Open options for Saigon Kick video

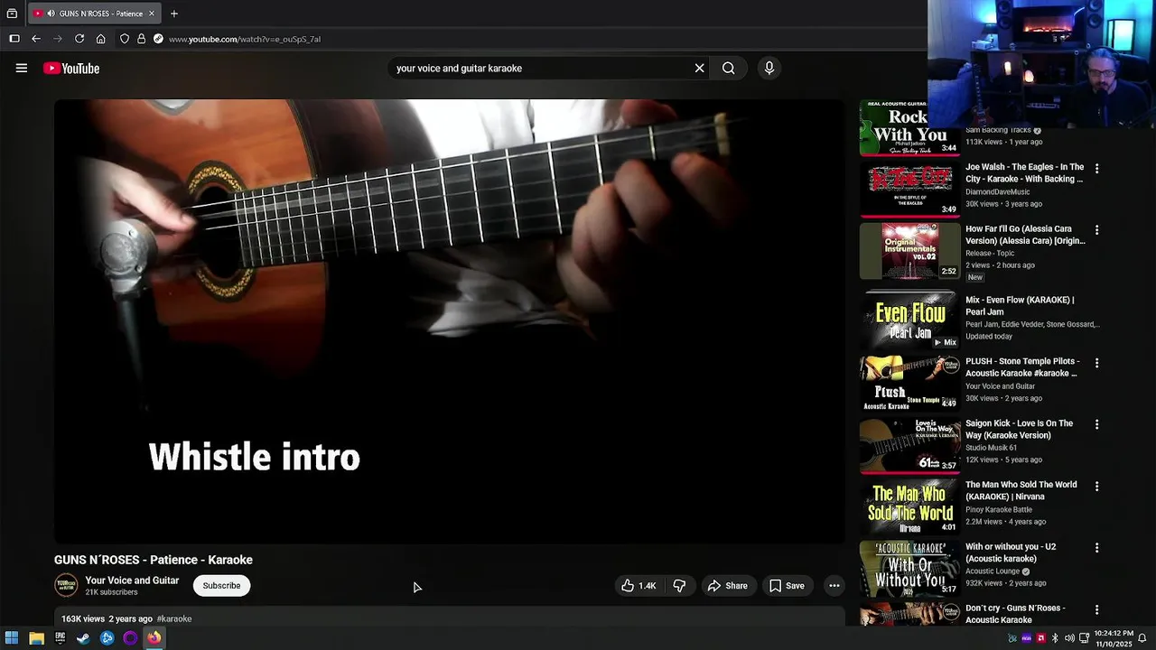(1097, 424)
